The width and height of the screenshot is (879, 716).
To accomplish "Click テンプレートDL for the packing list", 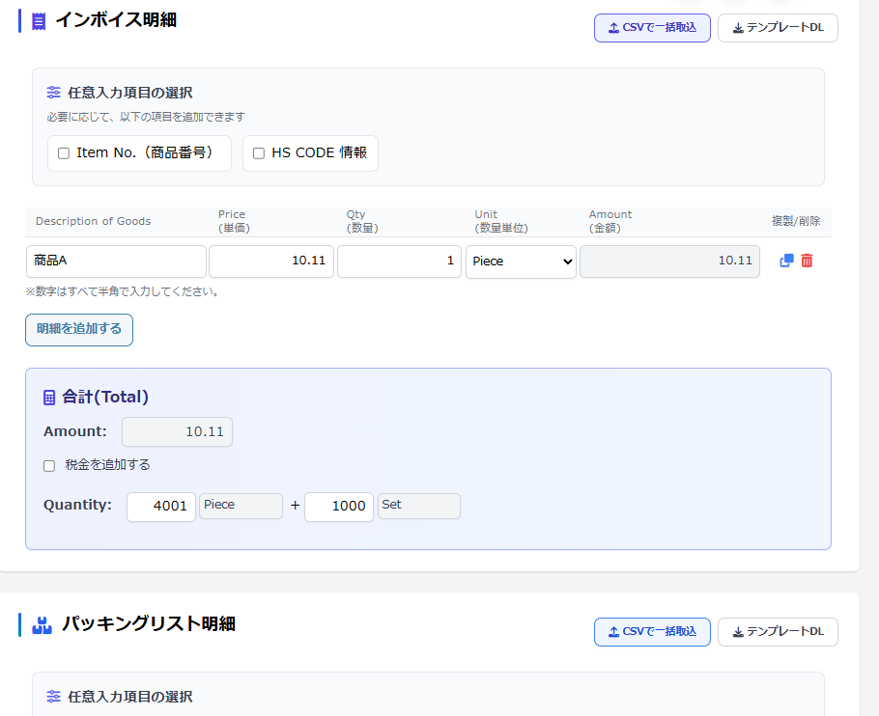I will pos(778,632).
